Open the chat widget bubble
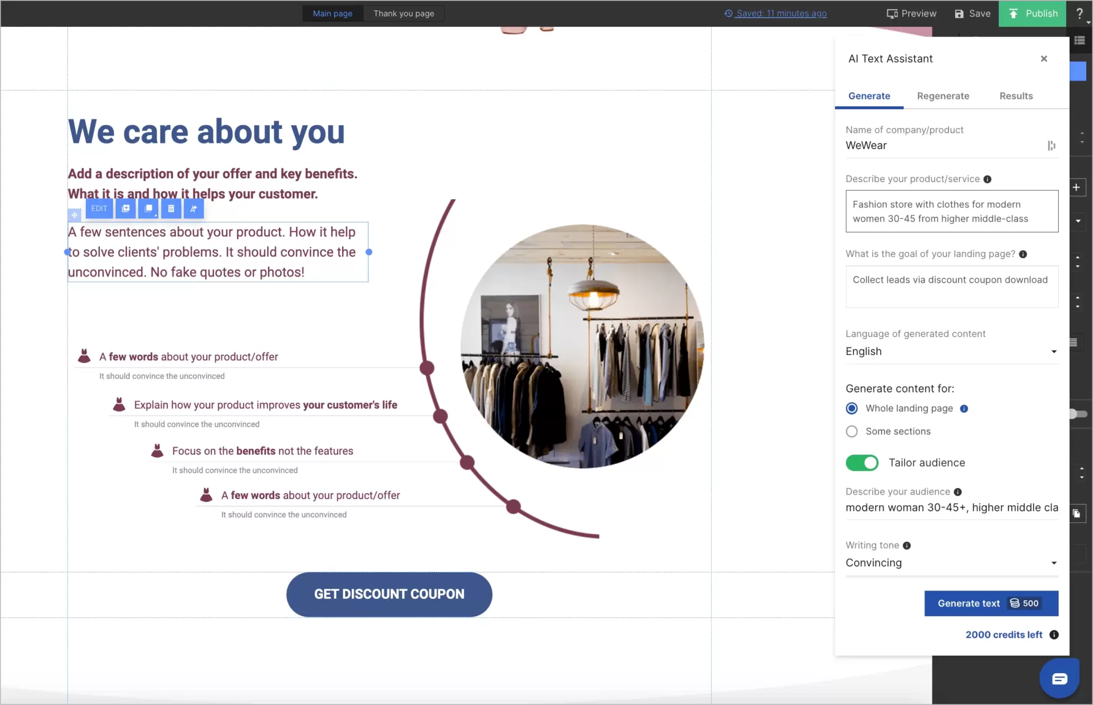The image size is (1093, 705). [1059, 678]
